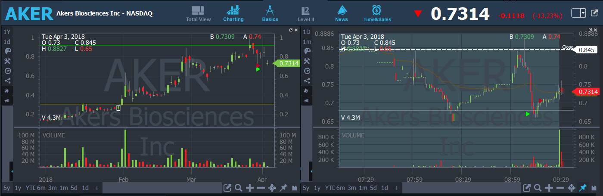Click the left chart megaphone alerts icon

pos(7,100)
